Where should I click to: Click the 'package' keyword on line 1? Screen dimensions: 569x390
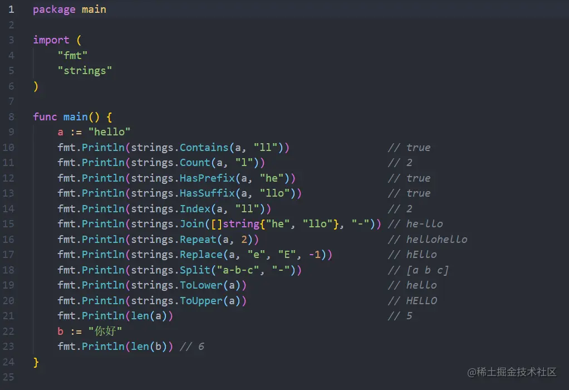(54, 9)
